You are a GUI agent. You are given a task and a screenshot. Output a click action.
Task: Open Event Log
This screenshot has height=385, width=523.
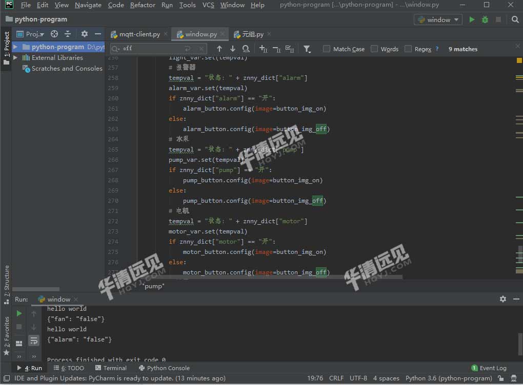[489, 368]
